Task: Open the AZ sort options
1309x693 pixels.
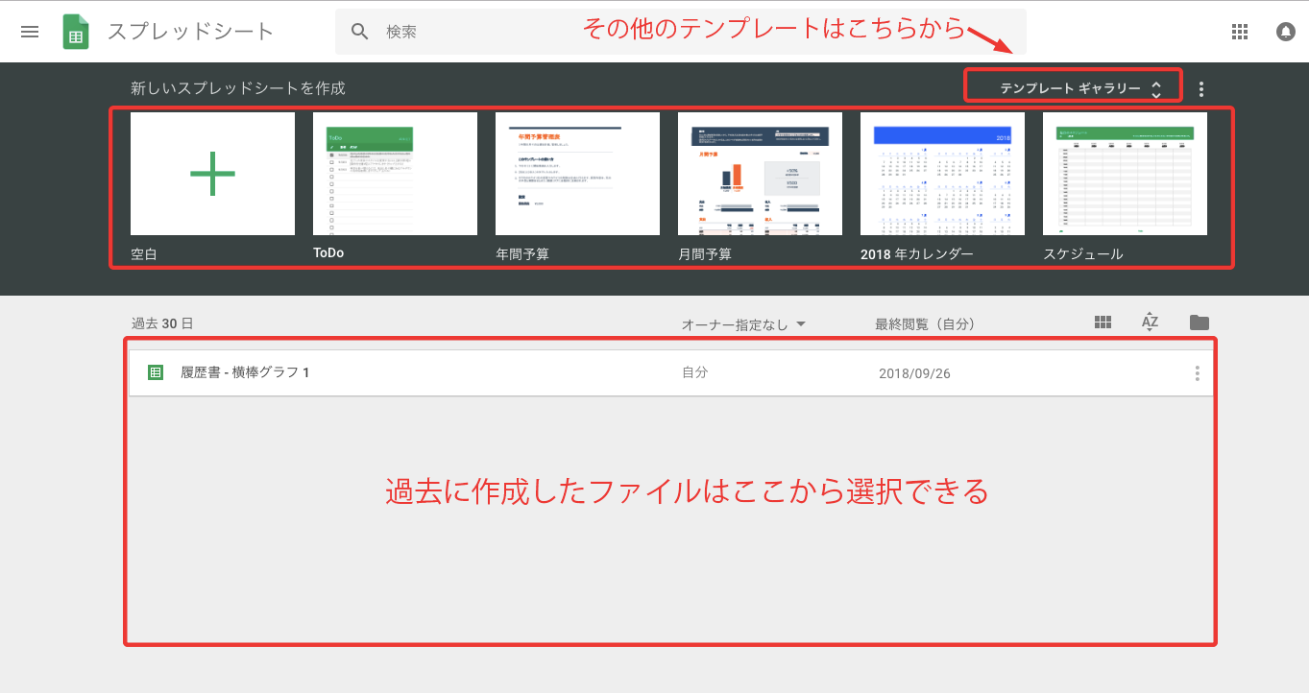Action: pos(1150,323)
